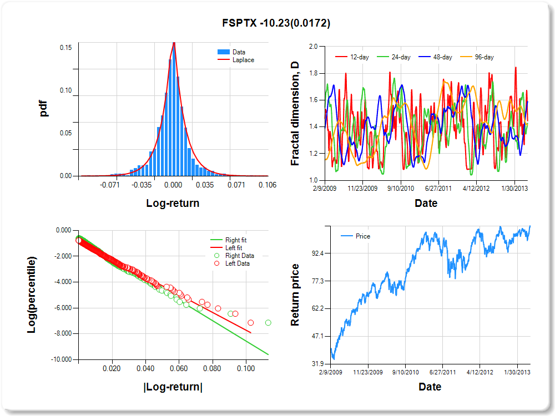This screenshot has height=416, width=555.
Task: Click the 92.4 tick on price axis
Action: click(317, 253)
